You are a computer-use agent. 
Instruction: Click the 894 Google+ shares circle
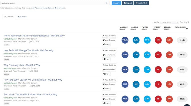[x=169, y=99]
